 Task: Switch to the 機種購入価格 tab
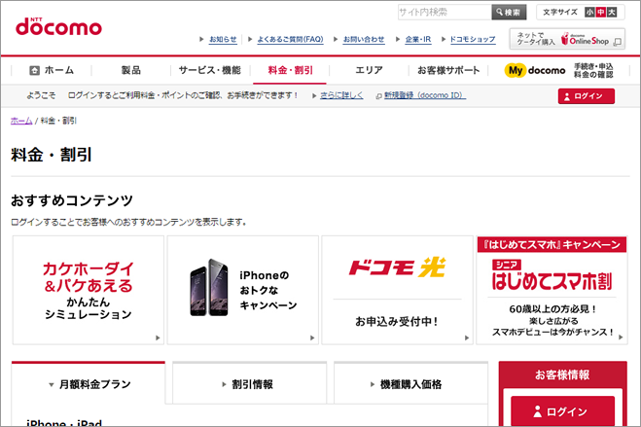[410, 383]
